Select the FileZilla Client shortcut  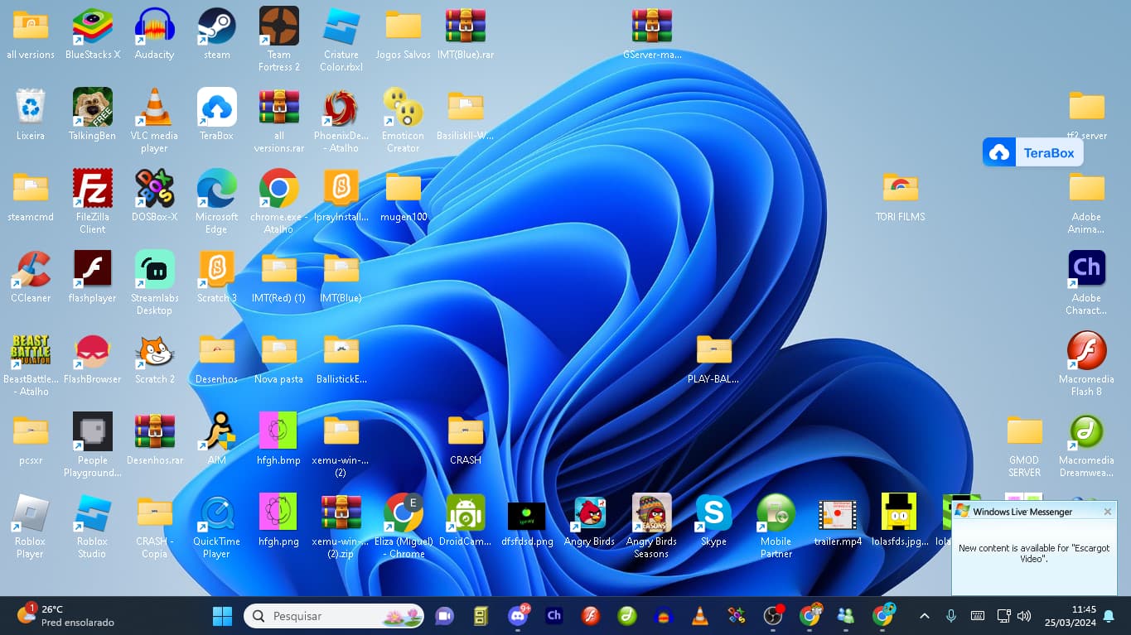92,190
